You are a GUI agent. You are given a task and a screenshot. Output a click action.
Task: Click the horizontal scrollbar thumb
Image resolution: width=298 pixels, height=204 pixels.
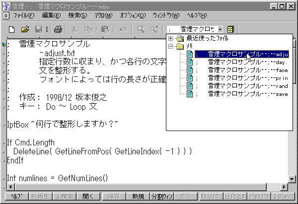tap(140, 187)
